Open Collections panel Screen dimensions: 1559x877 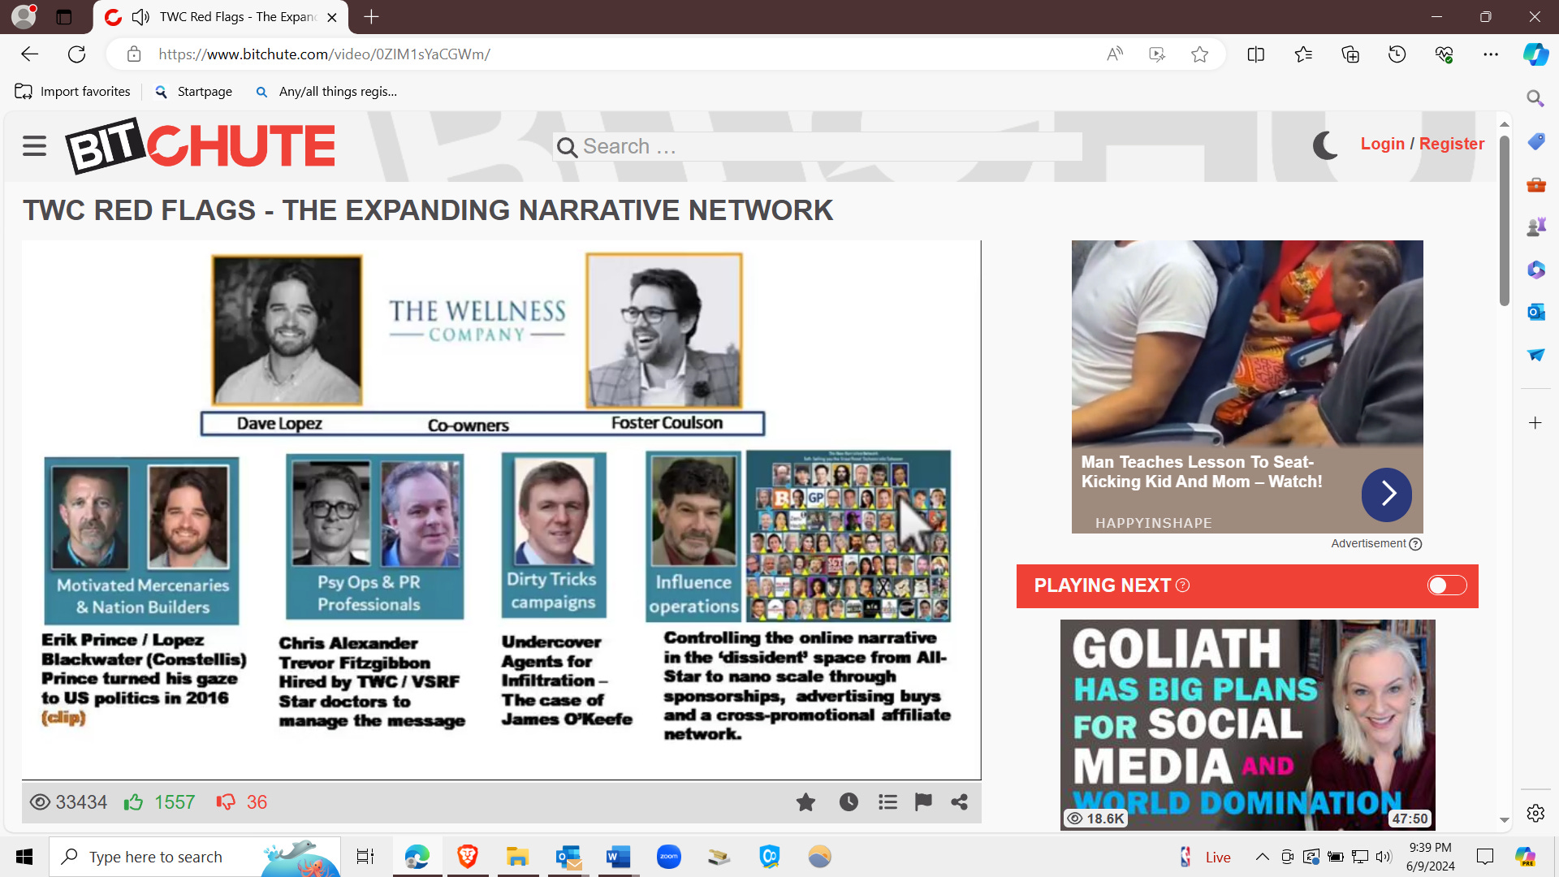(x=1350, y=54)
